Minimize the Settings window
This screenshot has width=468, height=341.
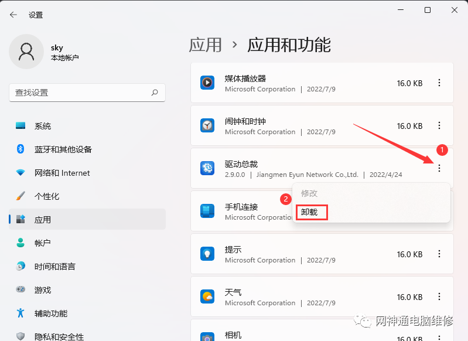[x=401, y=10]
